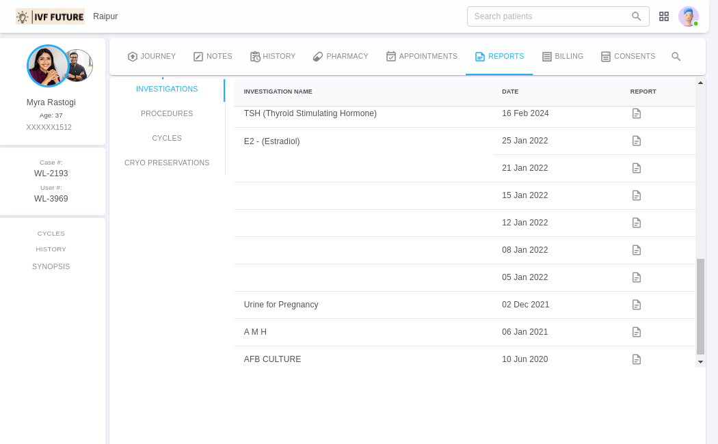
Task: Open the user avatar menu at top right
Action: 688,16
